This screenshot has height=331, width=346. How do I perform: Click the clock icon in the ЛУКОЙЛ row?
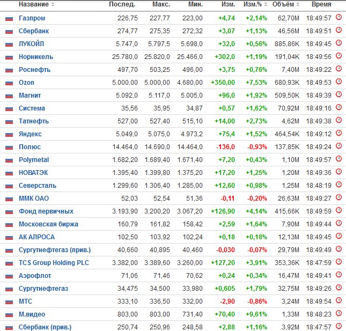point(338,43)
